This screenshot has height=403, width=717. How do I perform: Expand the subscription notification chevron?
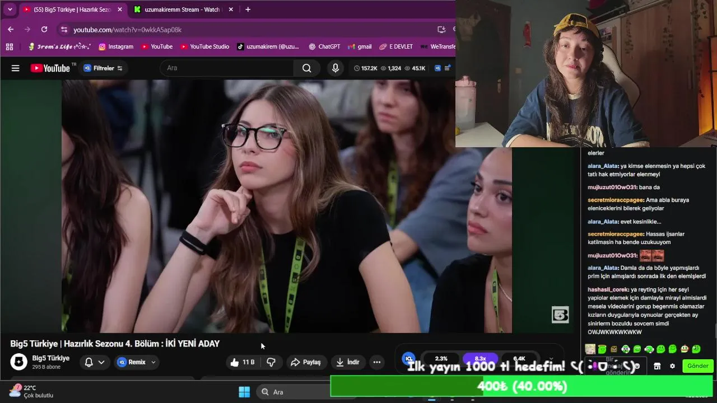pos(101,362)
